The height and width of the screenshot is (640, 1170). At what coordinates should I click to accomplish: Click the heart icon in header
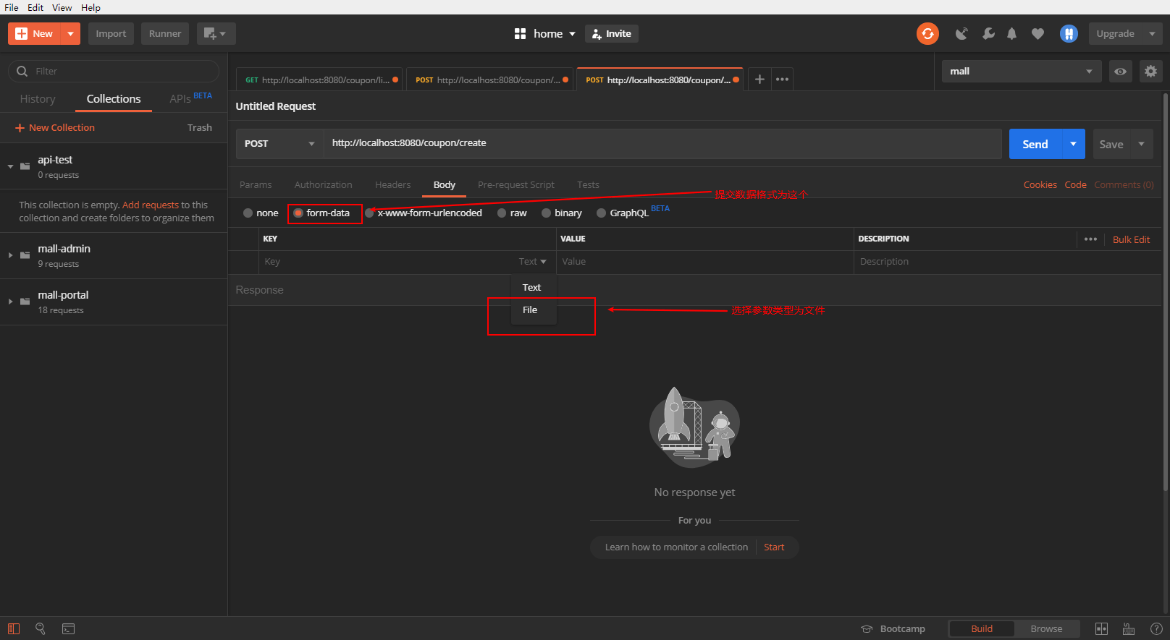[1038, 33]
